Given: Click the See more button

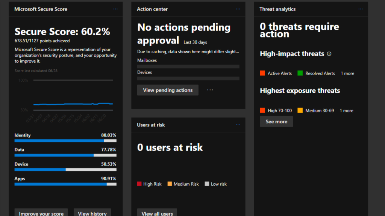Looking at the screenshot, I should click(276, 122).
